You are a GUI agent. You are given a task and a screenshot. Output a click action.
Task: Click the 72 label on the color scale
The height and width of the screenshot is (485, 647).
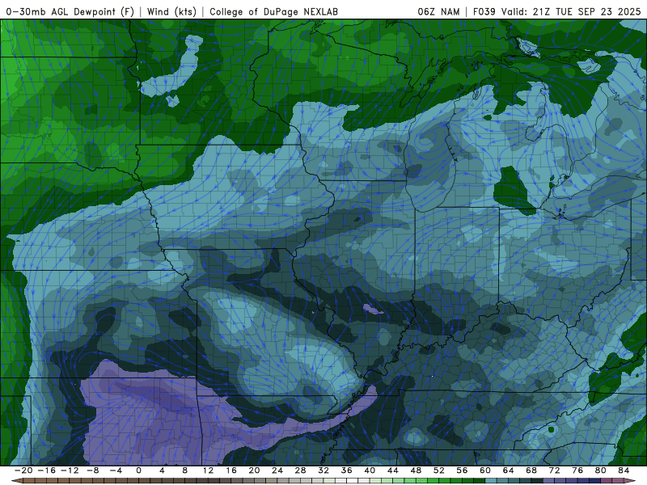point(555,470)
